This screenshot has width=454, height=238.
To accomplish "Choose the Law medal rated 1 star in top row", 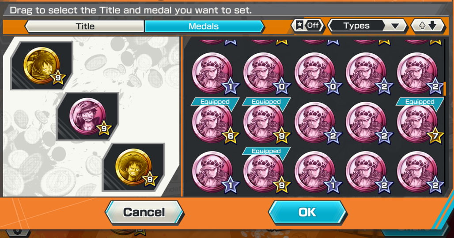I will [215, 74].
